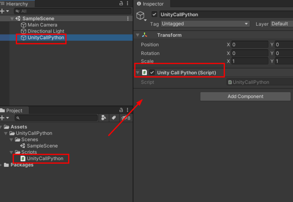Viewport: 293px width, 202px height.
Task: Select the UnityCallPython folder
Action: coord(34,133)
